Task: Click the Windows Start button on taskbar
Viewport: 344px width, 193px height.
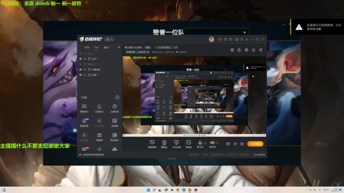Action: [x=148, y=190]
